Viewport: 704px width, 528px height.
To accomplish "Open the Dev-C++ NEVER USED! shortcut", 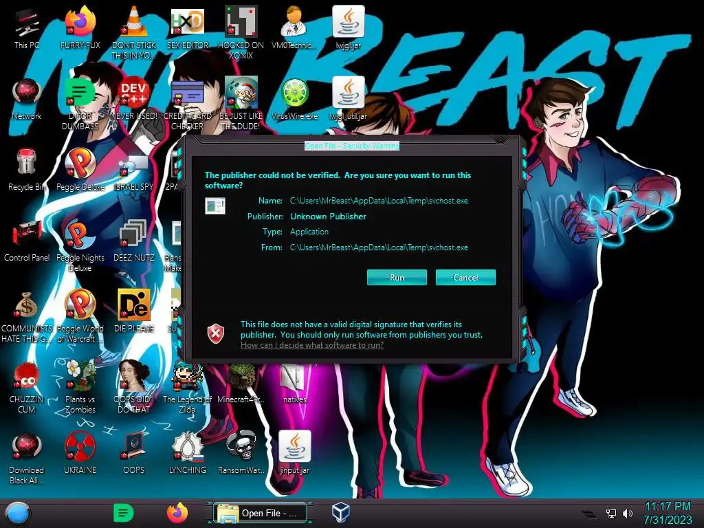I will click(134, 99).
